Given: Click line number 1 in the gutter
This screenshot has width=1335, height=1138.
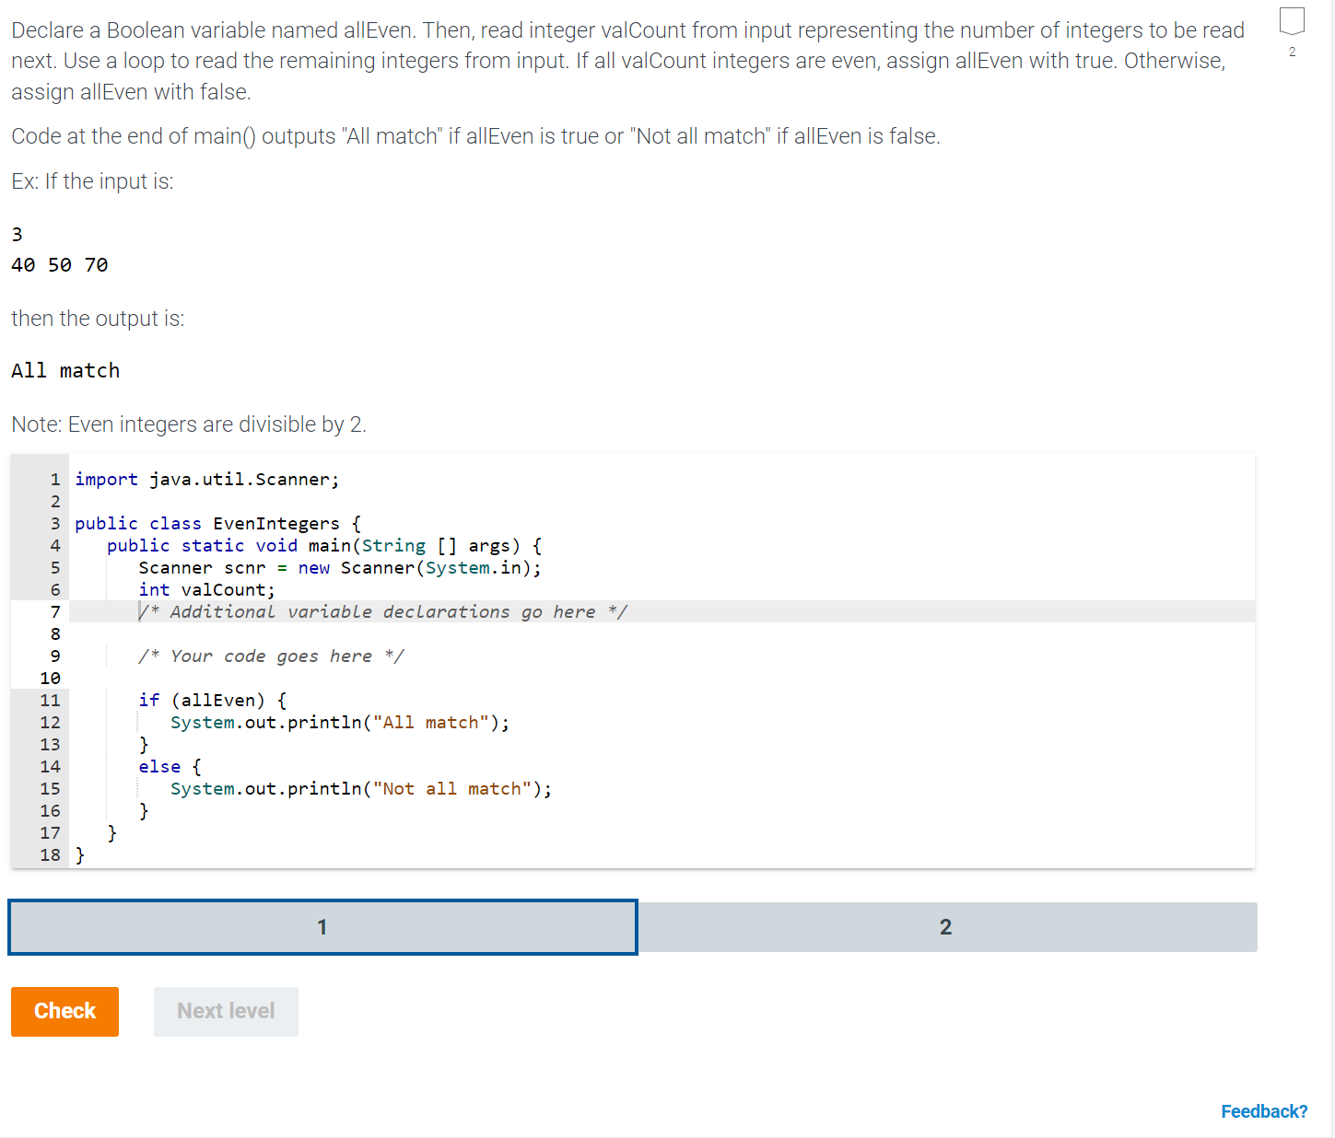Looking at the screenshot, I should pyautogui.click(x=54, y=479).
